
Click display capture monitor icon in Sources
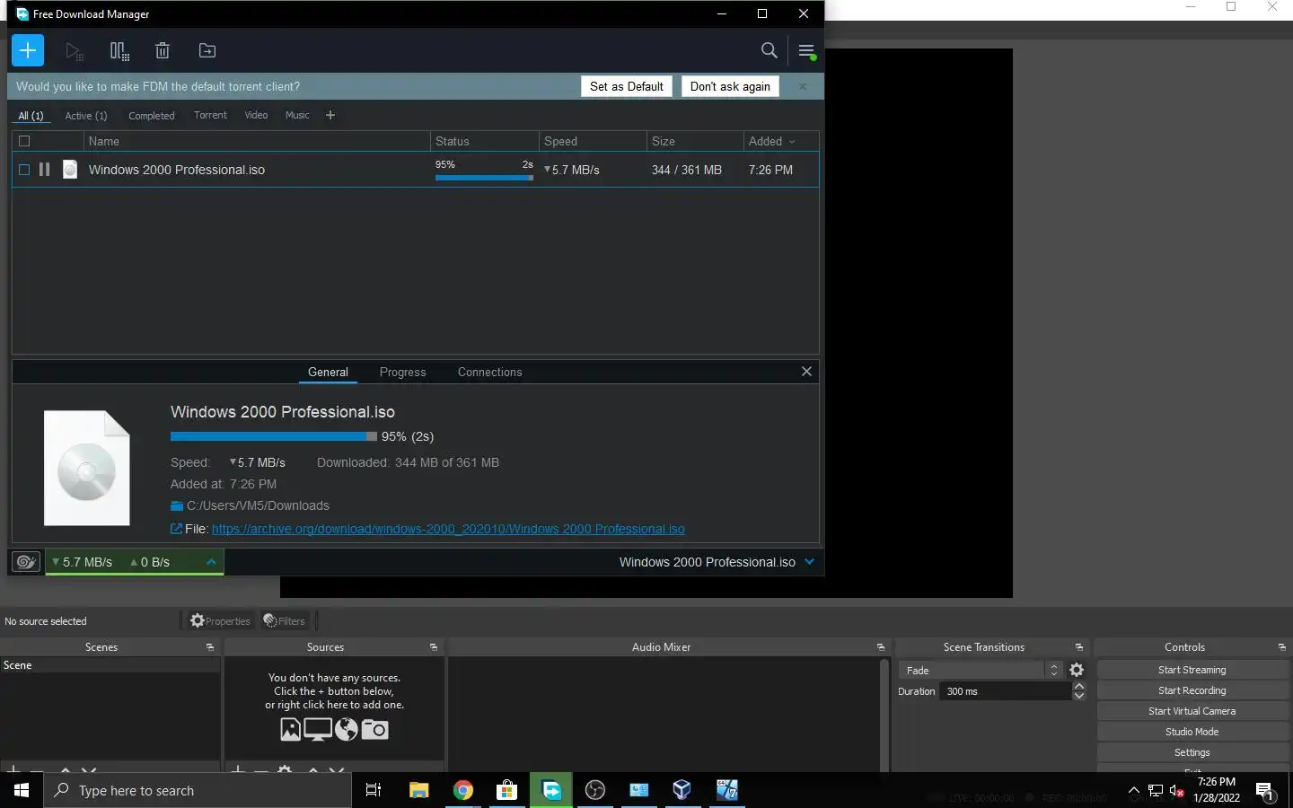318,729
